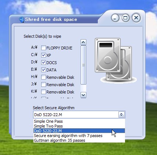Choose Simple One Pass algorithm
Image resolution: width=157 pixels, height=155 pixels.
(79, 121)
